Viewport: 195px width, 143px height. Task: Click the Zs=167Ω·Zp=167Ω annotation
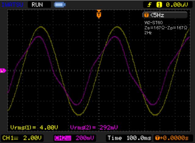pos(166,28)
